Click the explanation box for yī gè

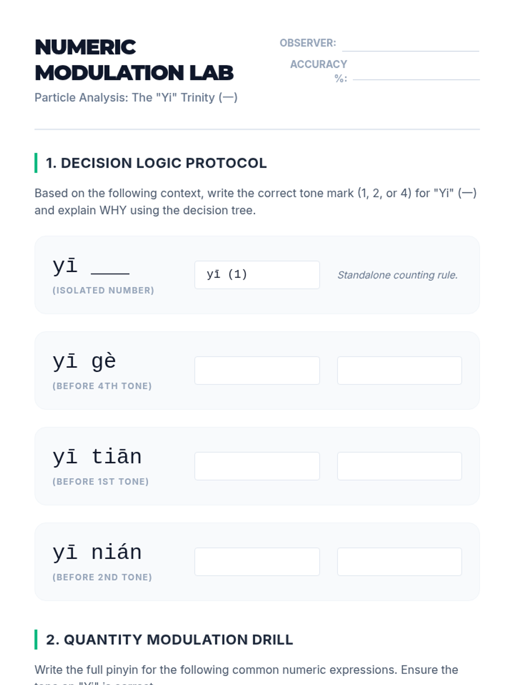pyautogui.click(x=400, y=370)
